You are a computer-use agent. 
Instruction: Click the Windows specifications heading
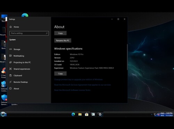[68, 49]
